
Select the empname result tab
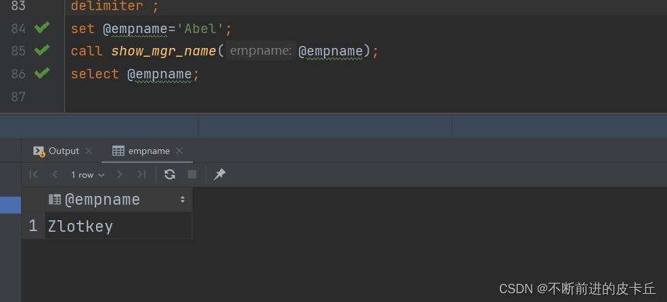pyautogui.click(x=148, y=151)
